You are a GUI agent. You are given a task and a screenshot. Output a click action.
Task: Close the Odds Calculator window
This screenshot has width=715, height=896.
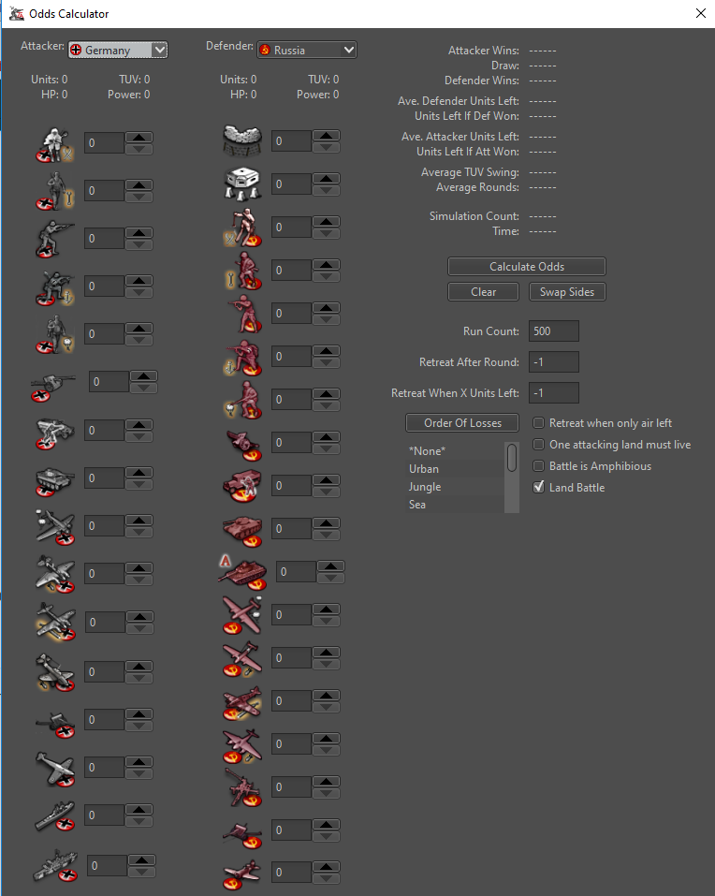pos(701,13)
